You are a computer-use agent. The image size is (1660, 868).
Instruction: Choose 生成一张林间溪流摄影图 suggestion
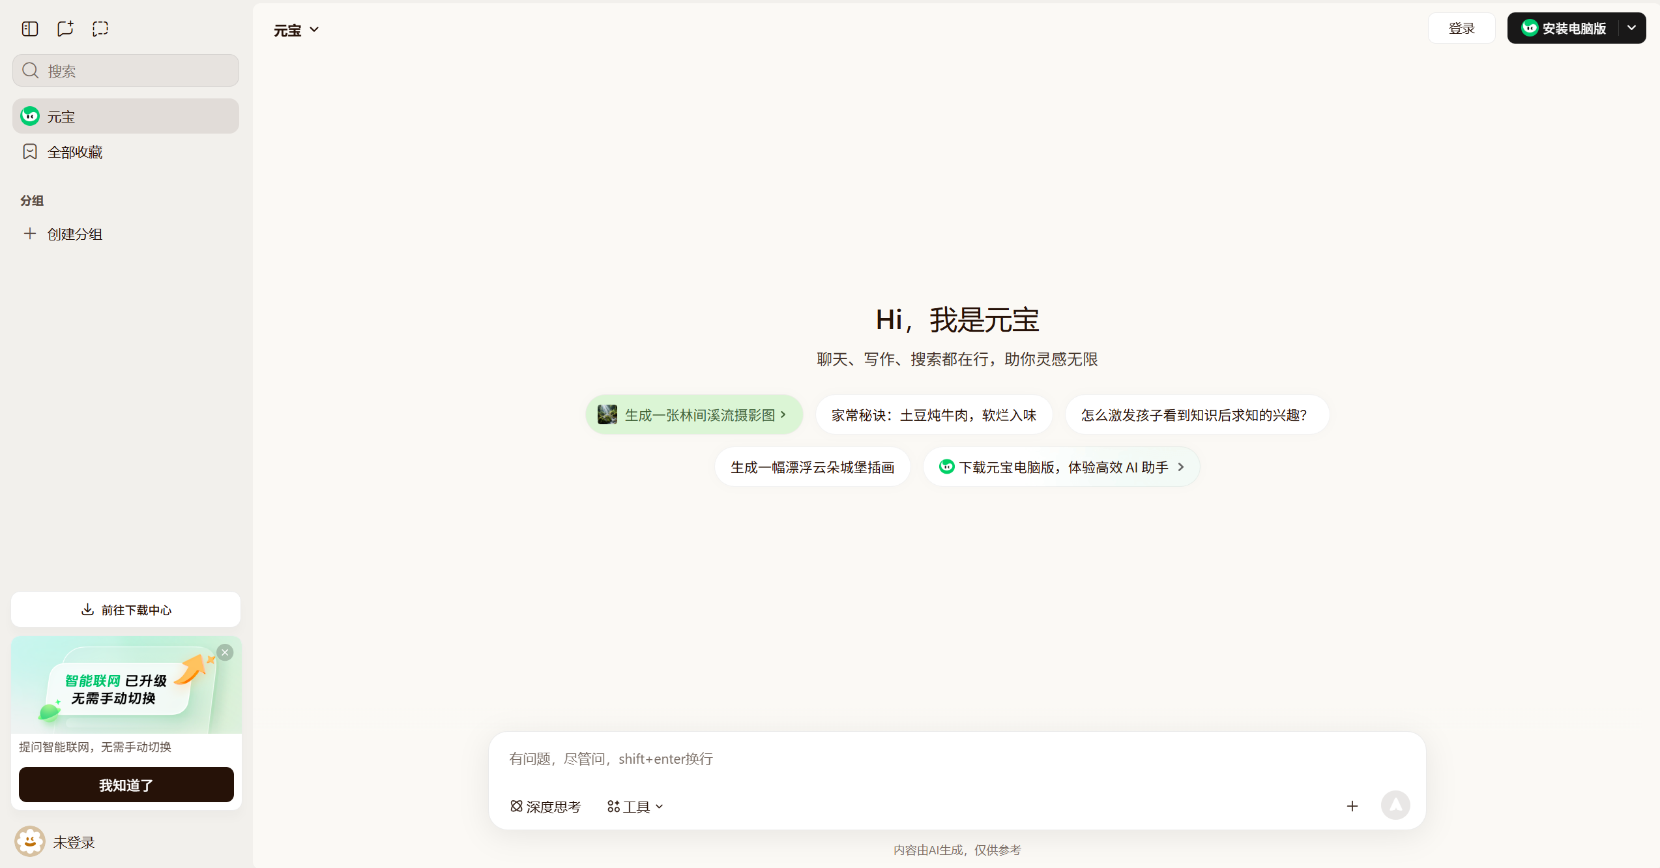point(694,414)
